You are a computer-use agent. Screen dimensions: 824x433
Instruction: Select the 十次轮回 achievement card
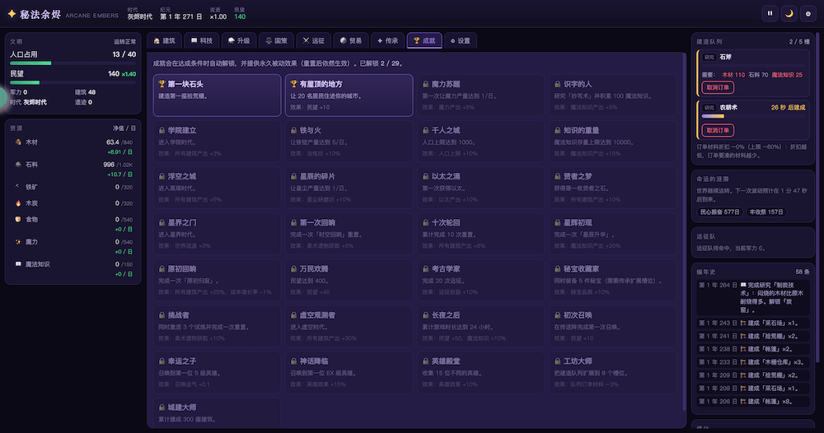[481, 234]
